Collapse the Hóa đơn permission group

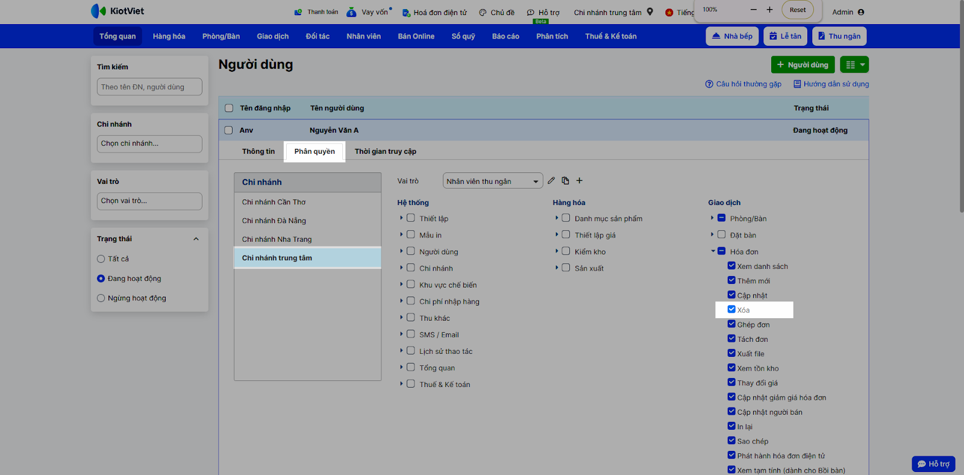point(713,251)
